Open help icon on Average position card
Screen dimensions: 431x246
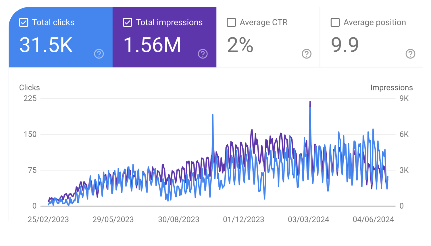pyautogui.click(x=410, y=54)
